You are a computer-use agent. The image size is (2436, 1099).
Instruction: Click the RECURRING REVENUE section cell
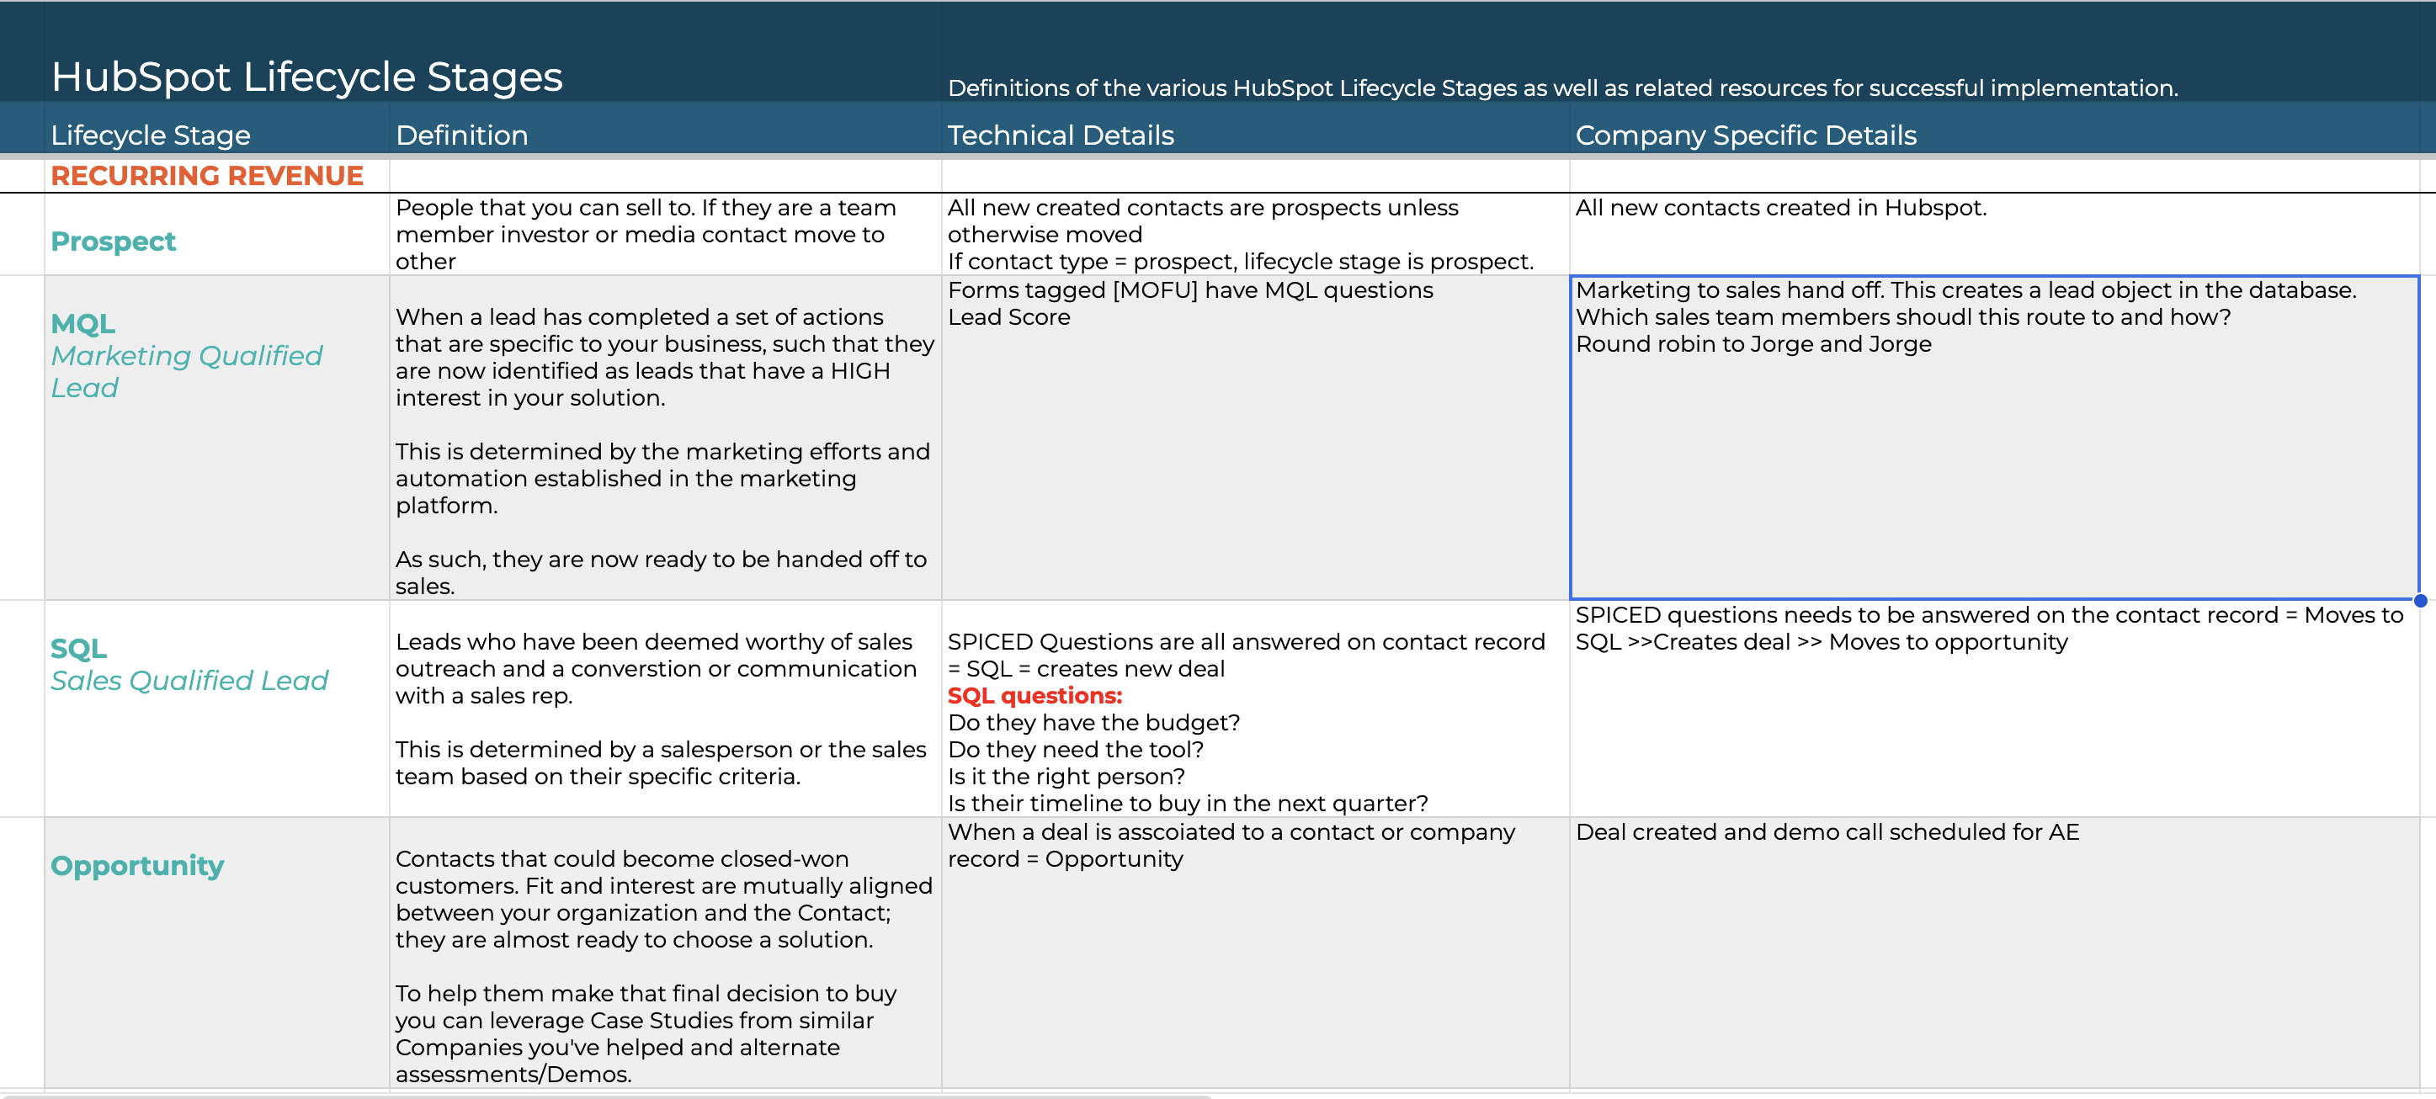coord(207,176)
